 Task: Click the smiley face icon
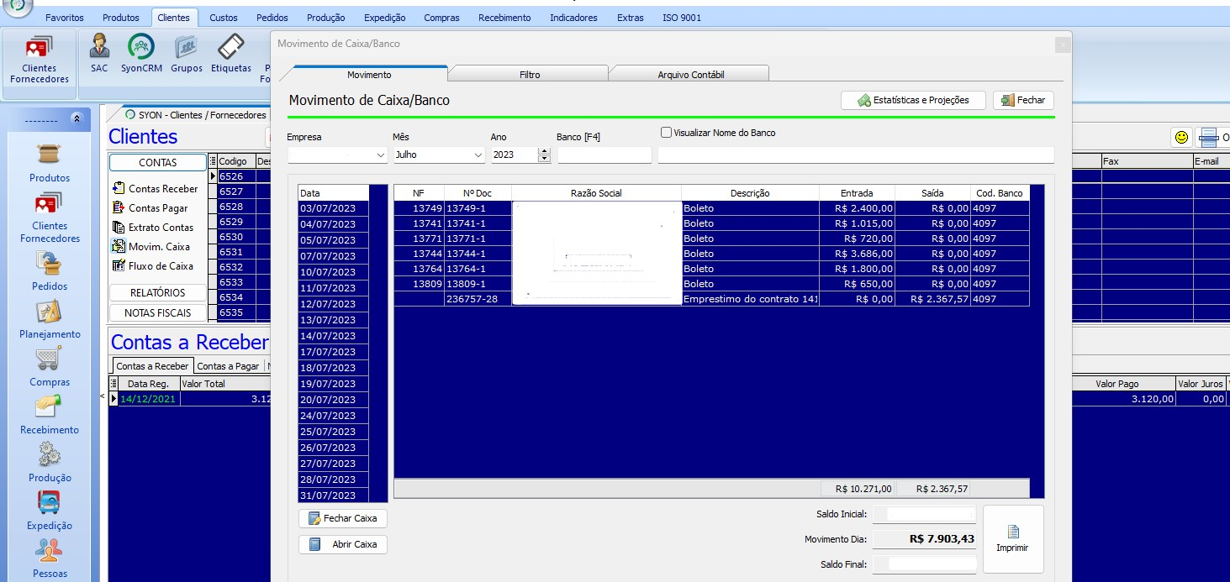tap(1182, 137)
